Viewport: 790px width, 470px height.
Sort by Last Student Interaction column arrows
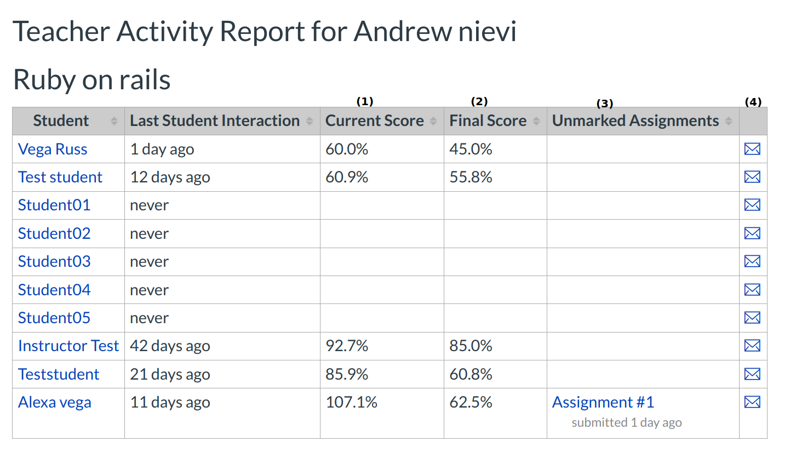[x=310, y=121]
